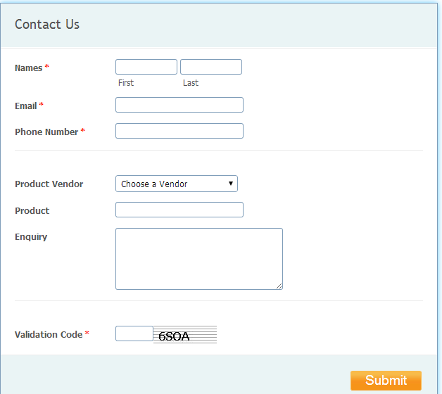Focus the Validation Code input box
This screenshot has height=394, width=442.
(134, 333)
